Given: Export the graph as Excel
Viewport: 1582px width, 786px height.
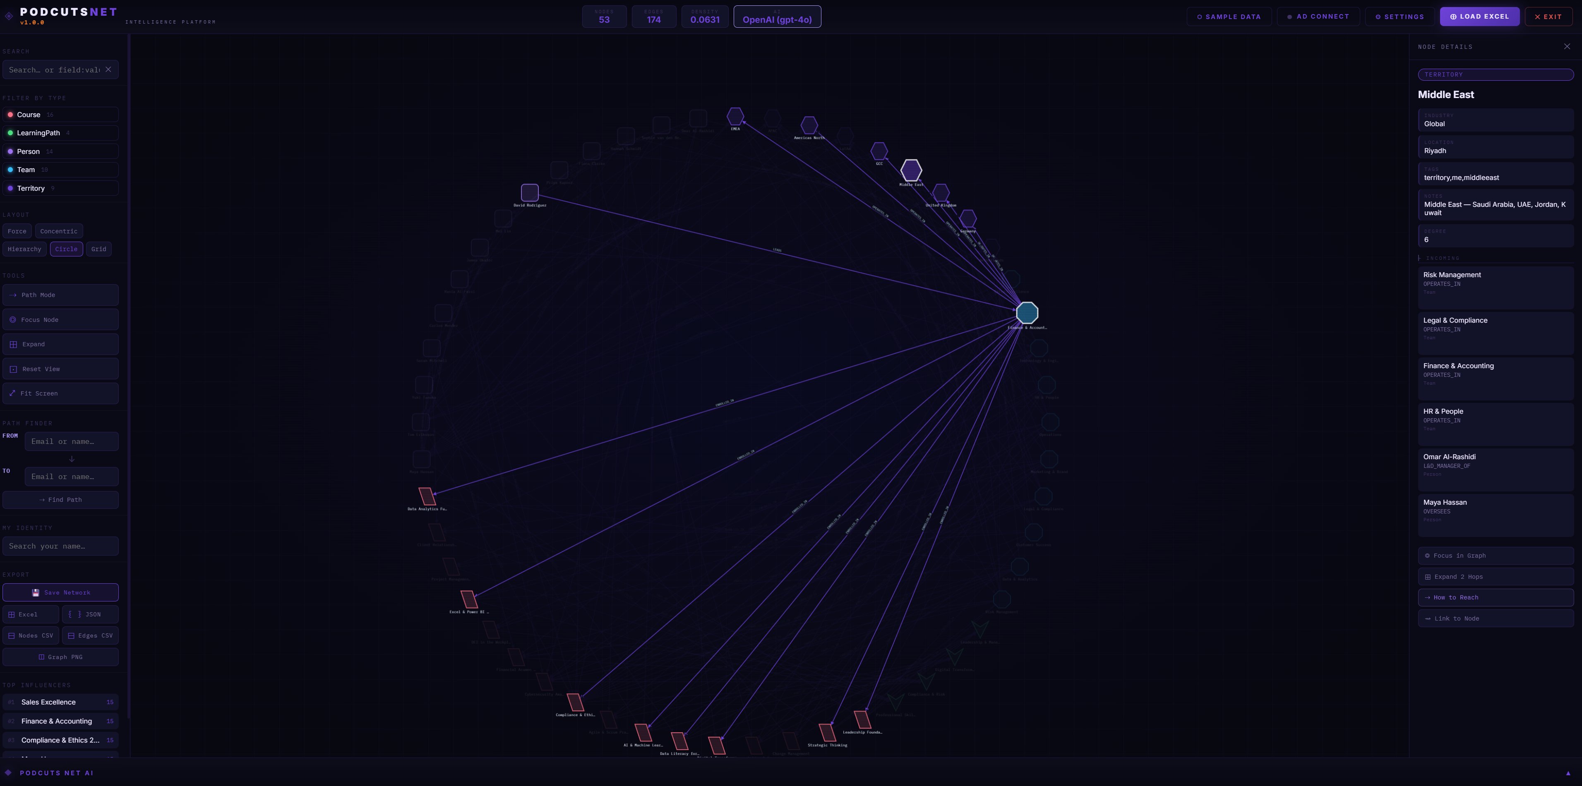Looking at the screenshot, I should [x=31, y=615].
